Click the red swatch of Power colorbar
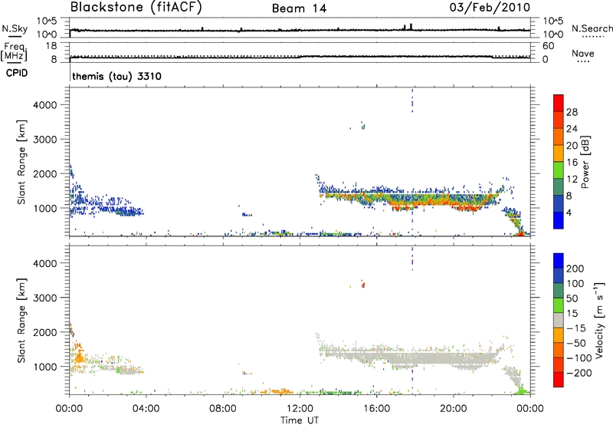 tap(559, 103)
